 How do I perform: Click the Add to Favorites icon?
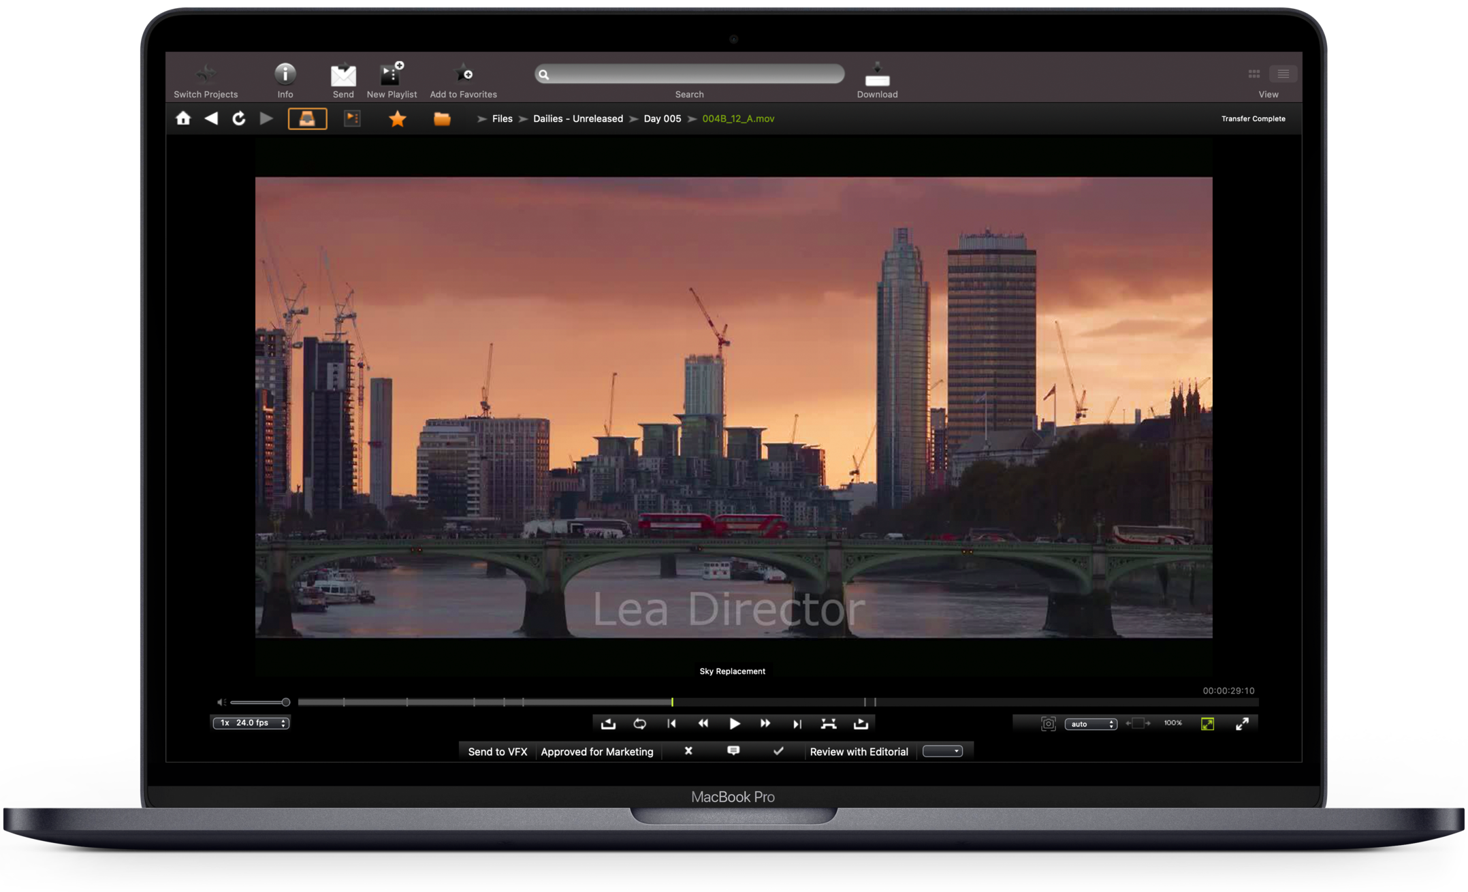pyautogui.click(x=464, y=73)
